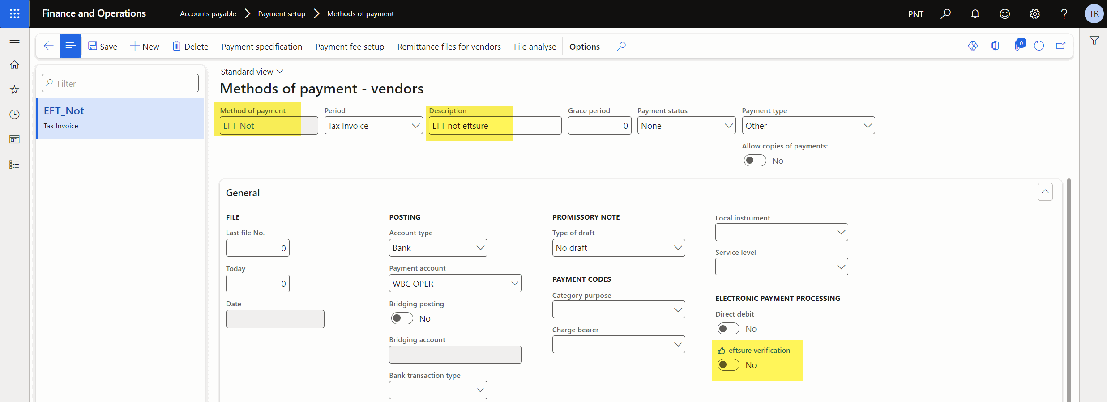Click the Delete button

click(191, 47)
